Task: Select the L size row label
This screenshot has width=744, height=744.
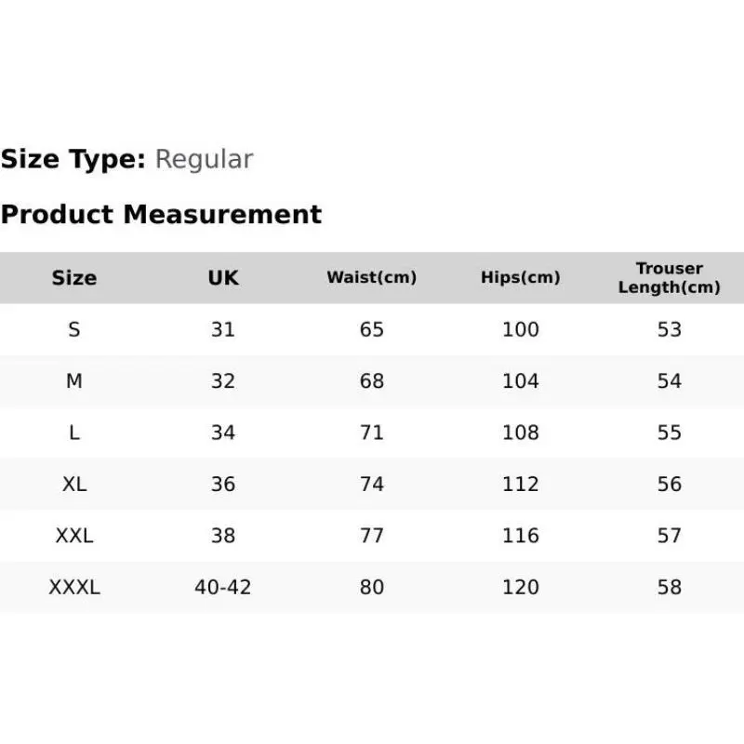Action: pyautogui.click(x=74, y=432)
